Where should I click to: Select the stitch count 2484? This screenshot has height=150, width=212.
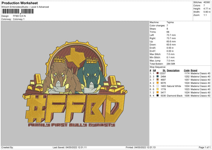(163, 77)
